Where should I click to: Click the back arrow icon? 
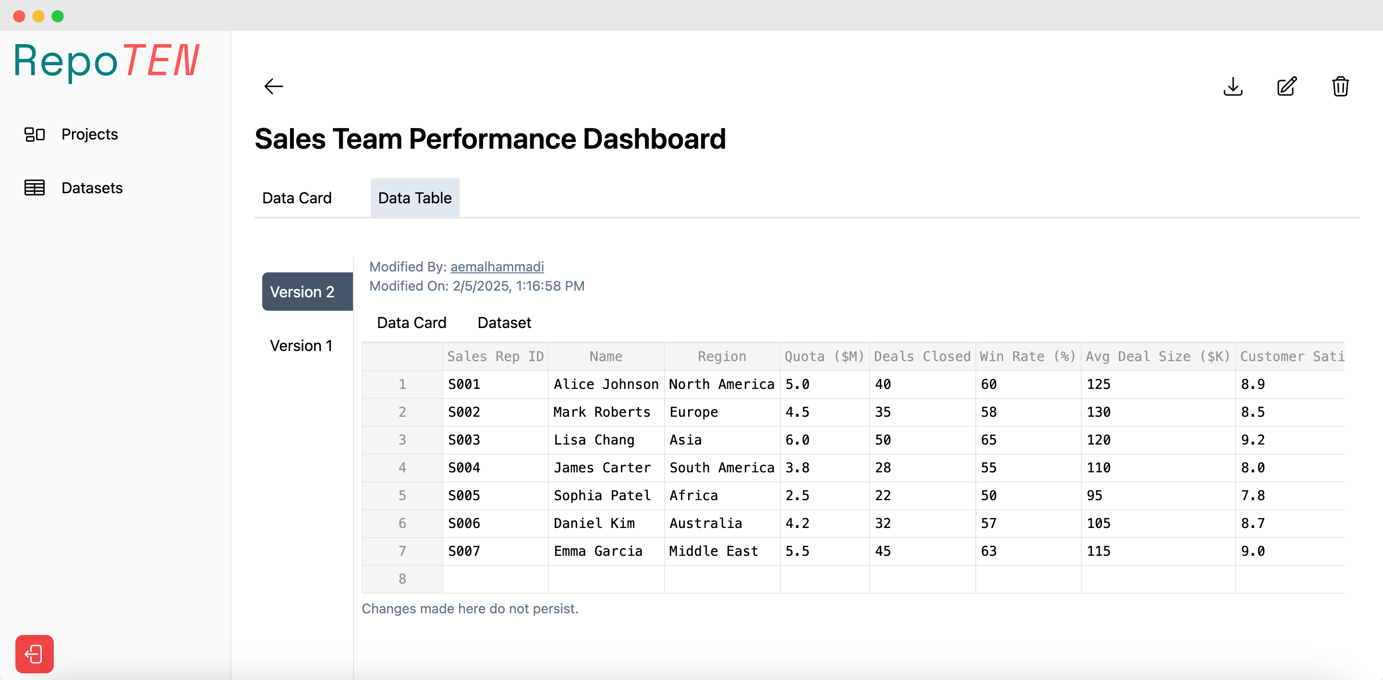pyautogui.click(x=273, y=86)
